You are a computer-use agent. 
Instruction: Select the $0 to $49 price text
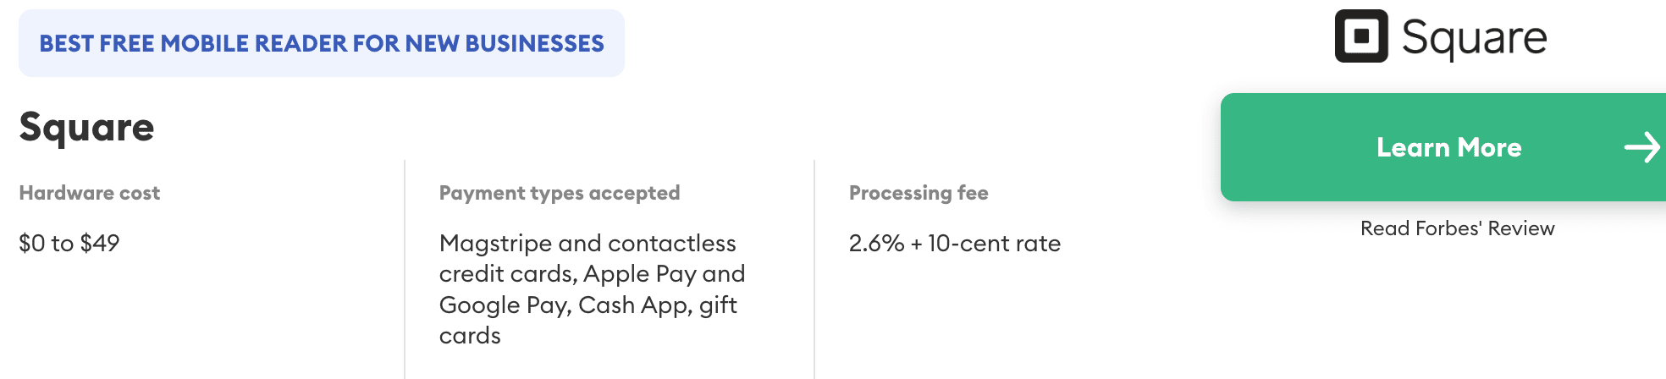[x=69, y=244]
